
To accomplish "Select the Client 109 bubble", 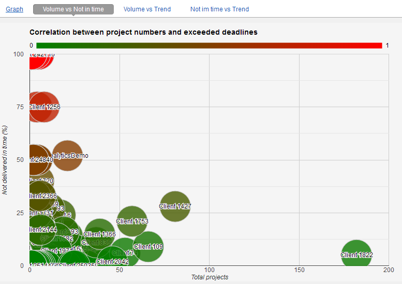I will click(148, 247).
